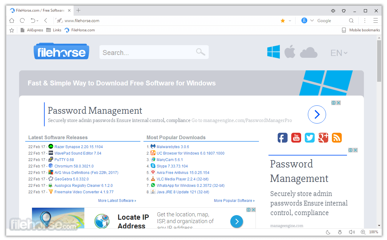The width and height of the screenshot is (387, 240).
Task: Open WhatsApp for Windows link
Action: click(191, 186)
